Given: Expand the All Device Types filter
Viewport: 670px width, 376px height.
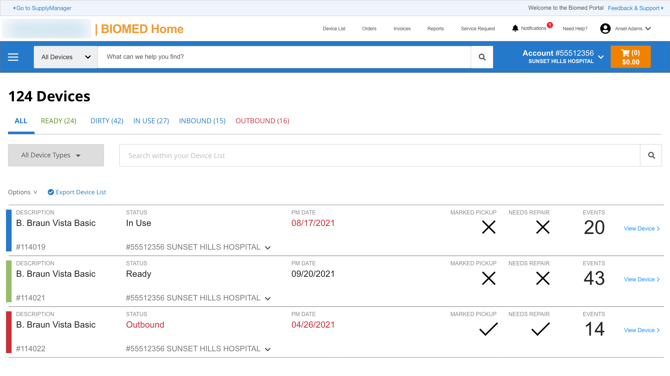Looking at the screenshot, I should click(x=56, y=155).
